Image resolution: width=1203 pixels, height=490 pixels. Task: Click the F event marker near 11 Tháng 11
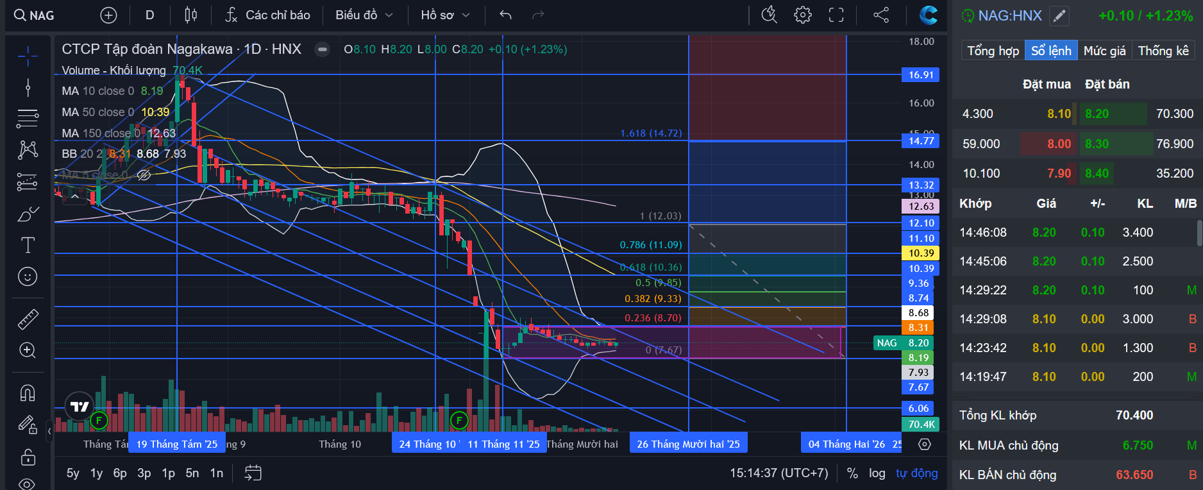click(x=459, y=421)
